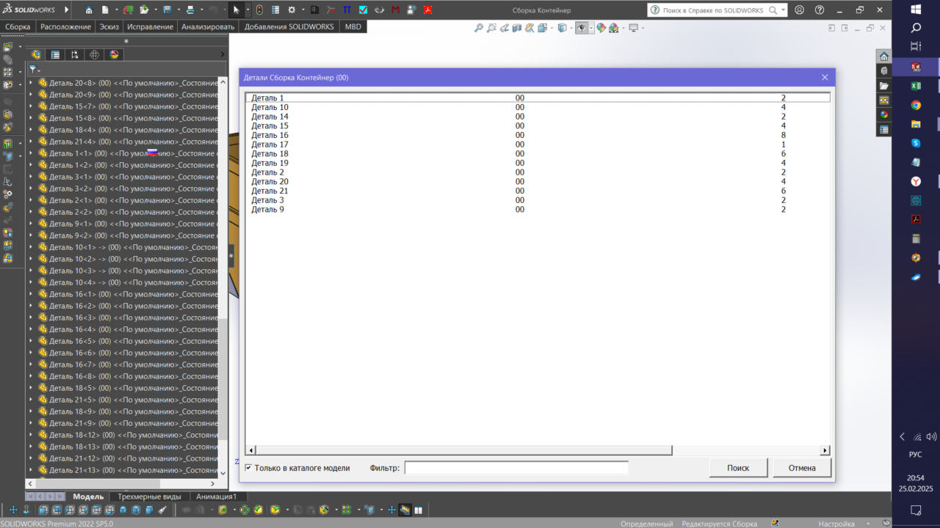Image resolution: width=940 pixels, height=528 pixels.
Task: Open the DisplayManager color wheel tab
Action: tap(114, 54)
